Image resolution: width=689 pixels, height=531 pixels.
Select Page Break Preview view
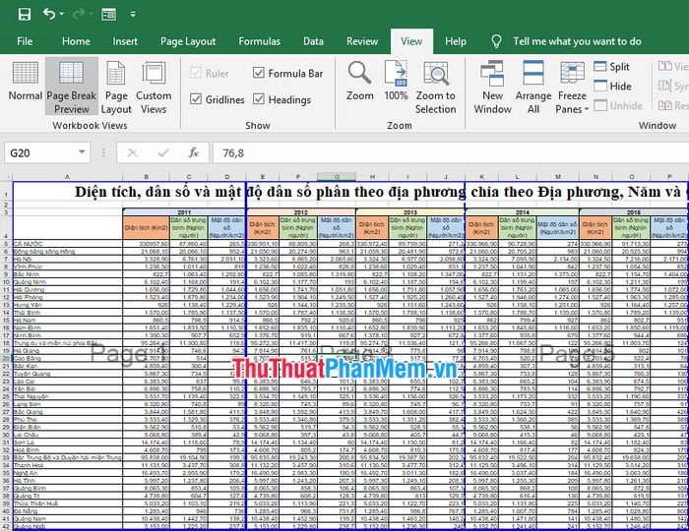[71, 87]
